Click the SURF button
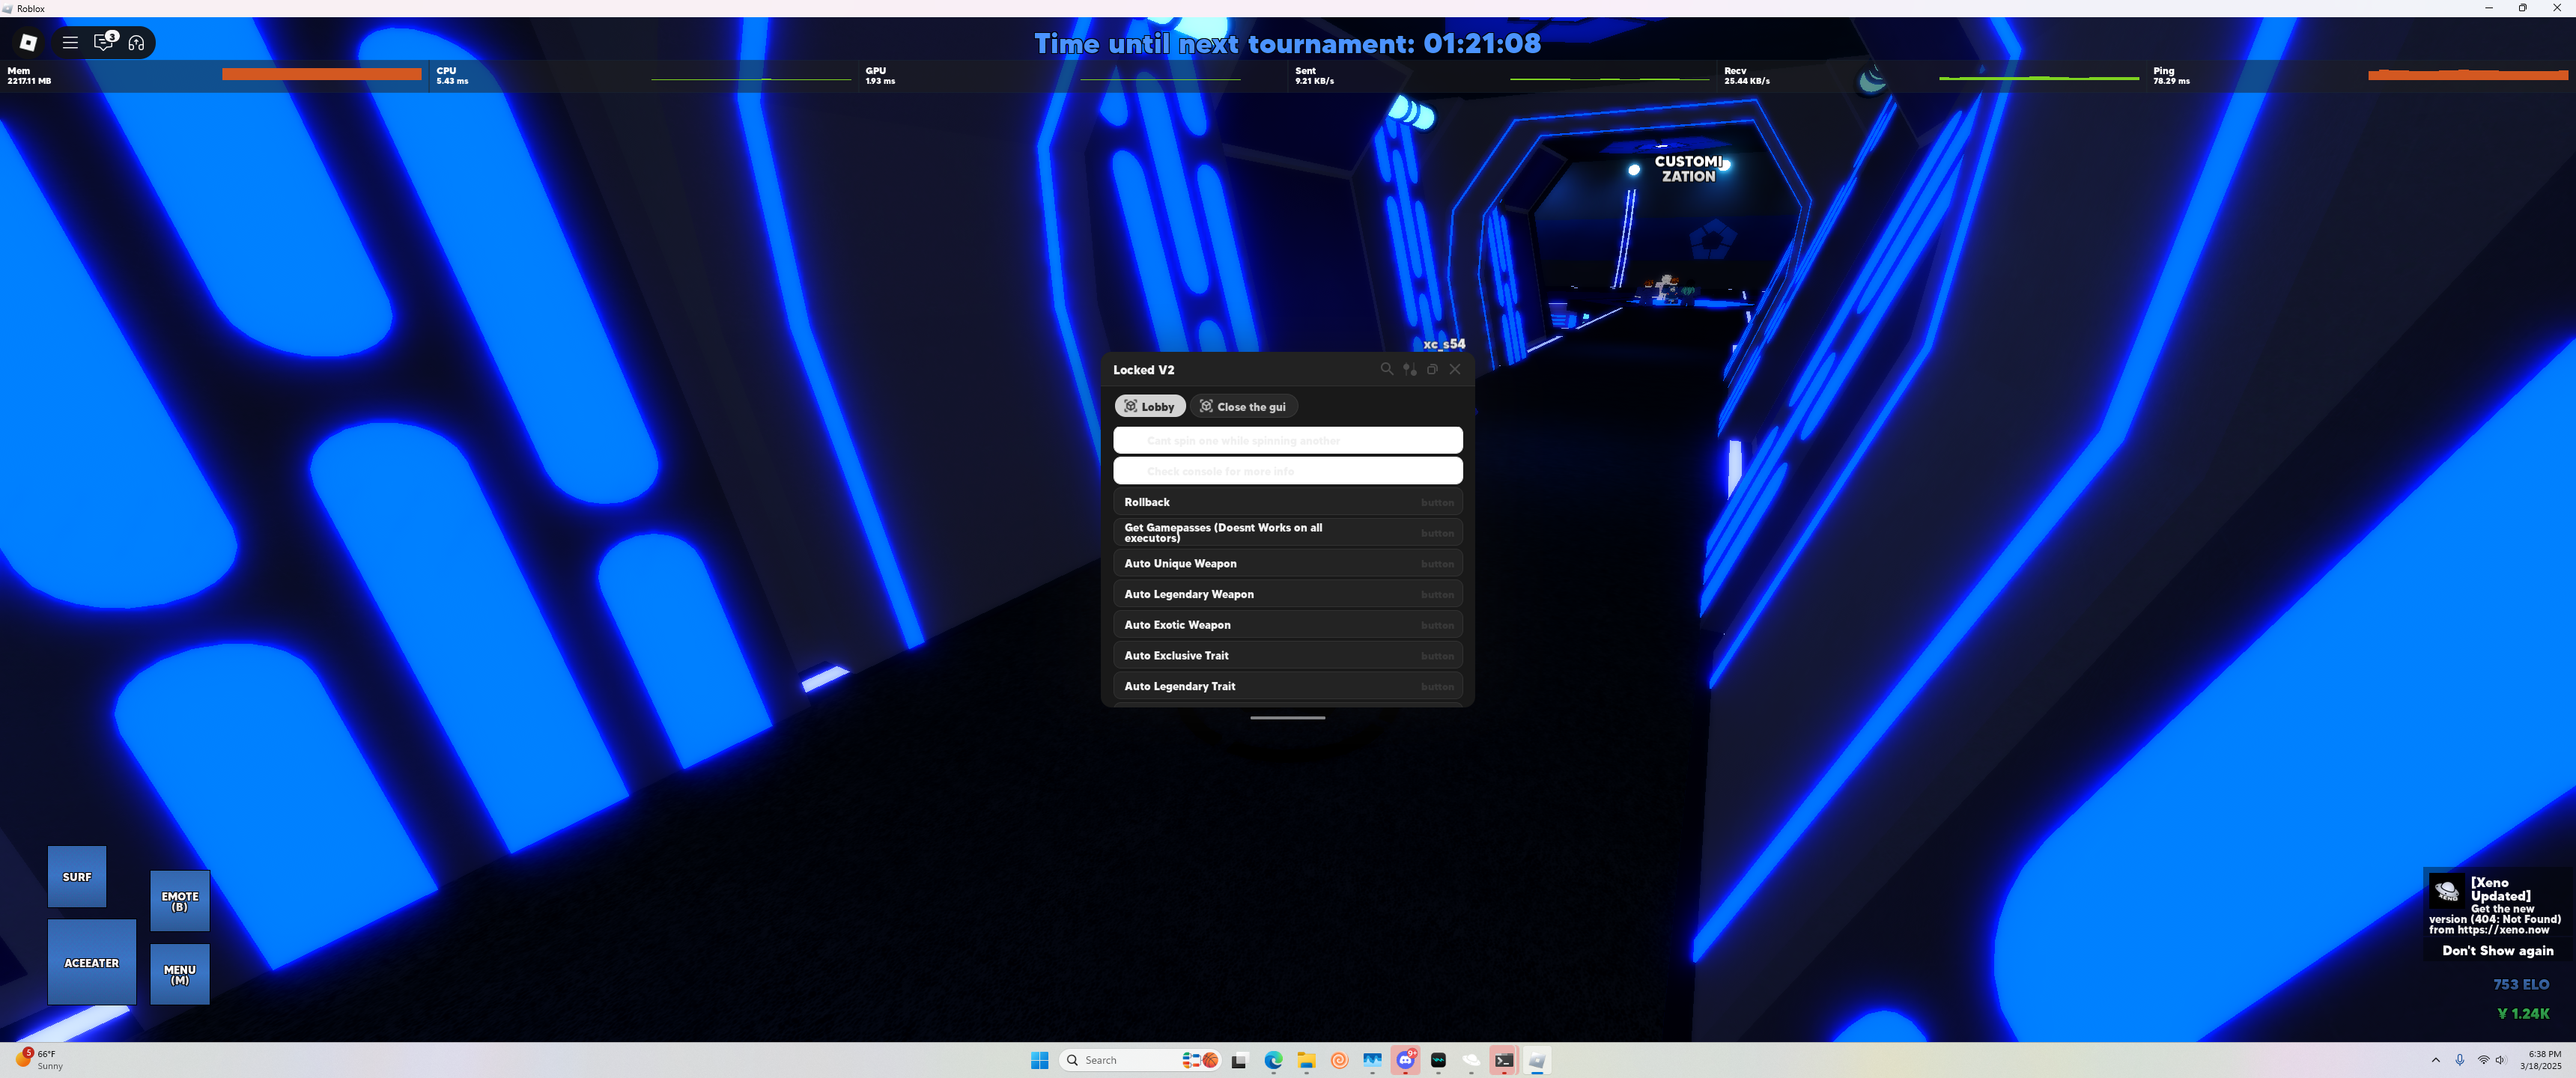The image size is (2576, 1078). pos(77,877)
